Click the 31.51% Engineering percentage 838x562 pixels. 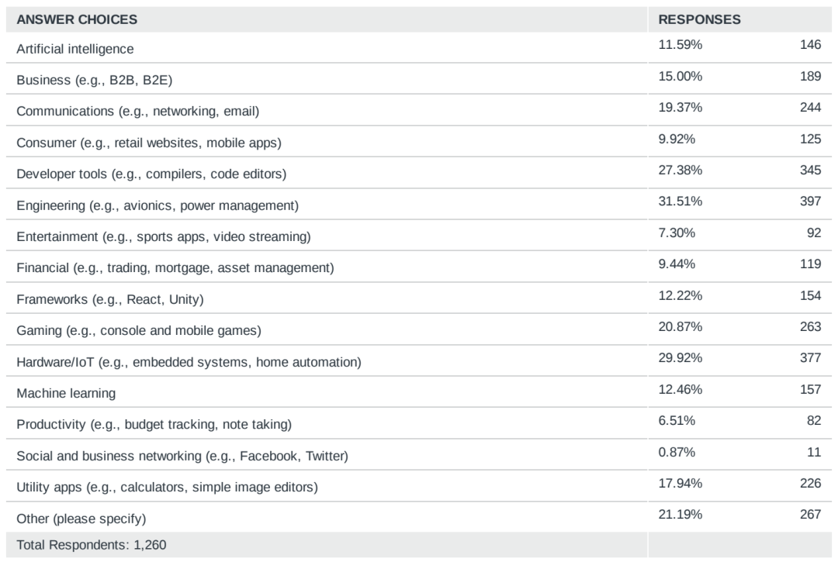[680, 202]
